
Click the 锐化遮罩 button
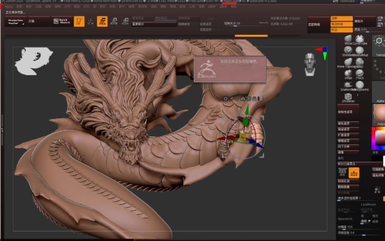coord(348,124)
